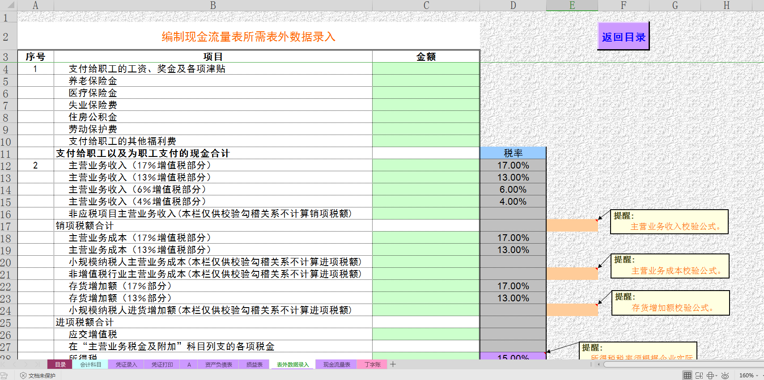764x380 pixels.
Task: Click the status bar icon left of 文档未保护
Action: pos(4,376)
